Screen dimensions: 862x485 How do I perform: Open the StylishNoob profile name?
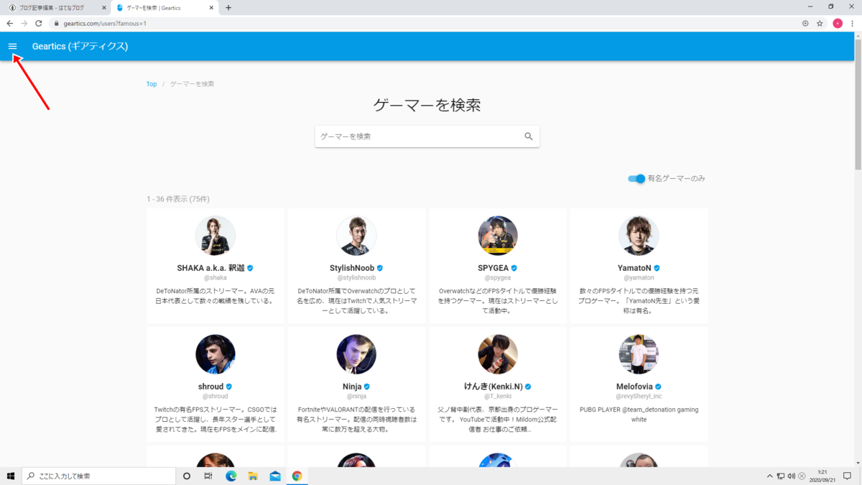(352, 267)
